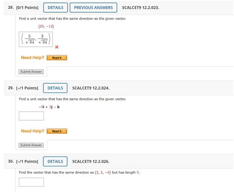Click the answer field for question 30
This screenshot has width=234, height=192.
click(x=31, y=182)
